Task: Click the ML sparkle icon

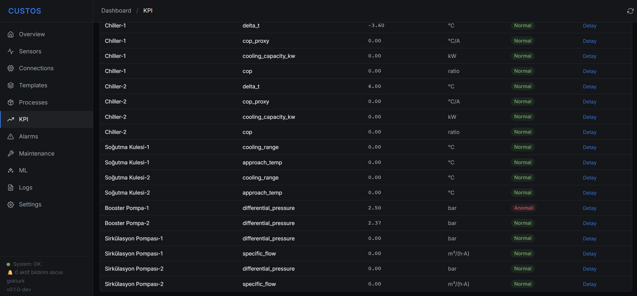Action: point(11,170)
